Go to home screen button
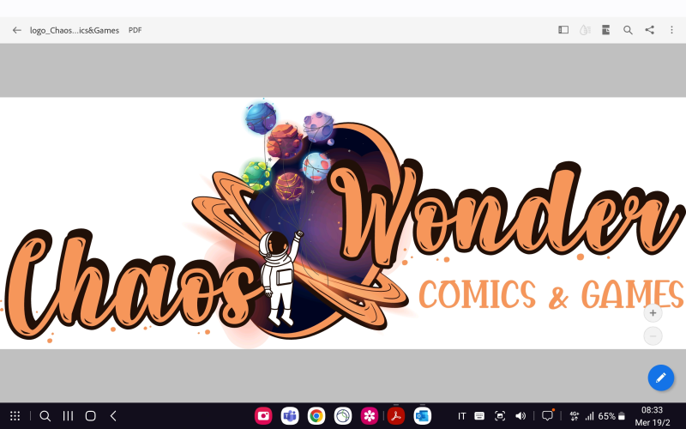Viewport: 686px width, 429px height. click(x=91, y=416)
